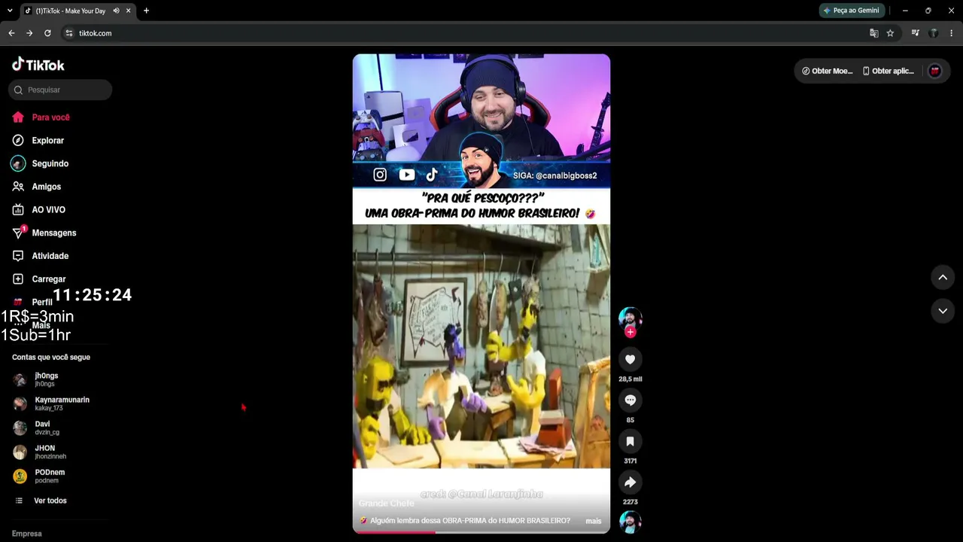This screenshot has height=542, width=963.
Task: Translate this page icon
Action: 873,33
